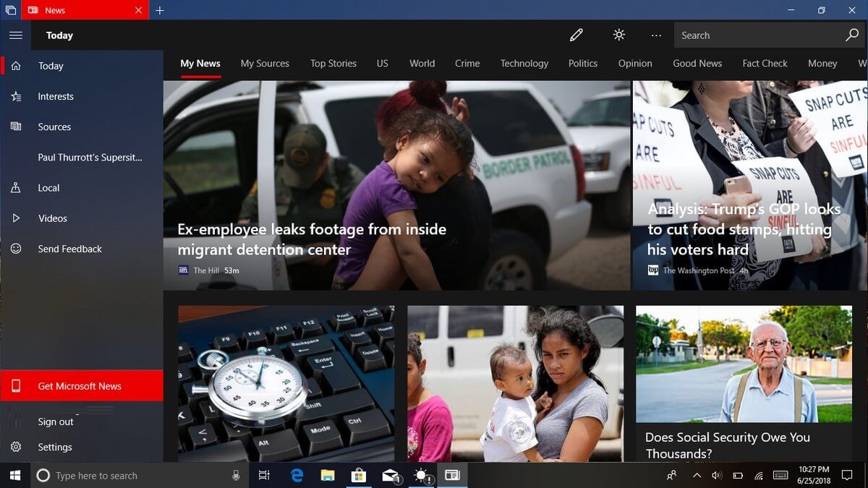
Task: Open the Money tab
Action: click(x=822, y=64)
